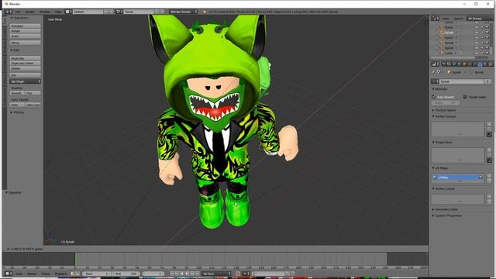Open the timeline Playback menu
This screenshot has height=279, width=496.
(60, 274)
